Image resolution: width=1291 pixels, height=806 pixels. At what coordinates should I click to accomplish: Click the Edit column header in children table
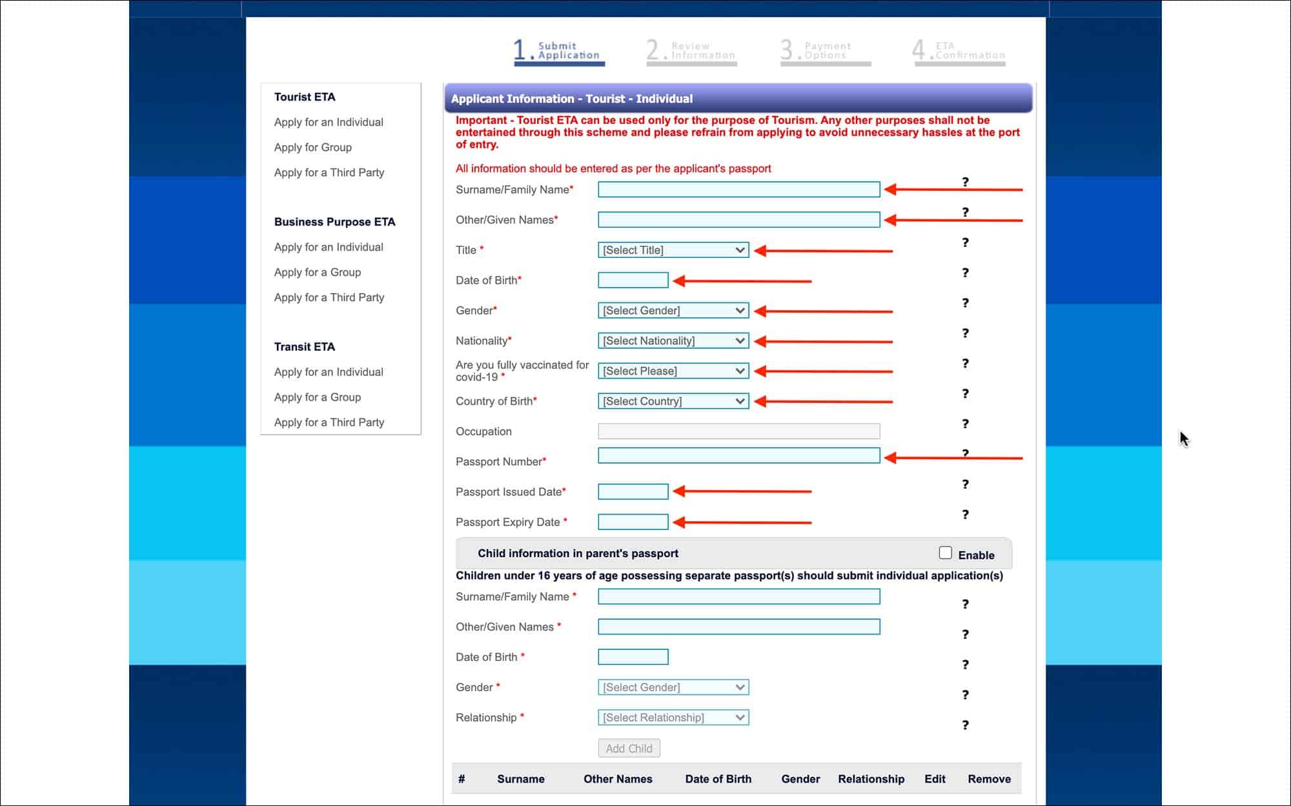935,780
